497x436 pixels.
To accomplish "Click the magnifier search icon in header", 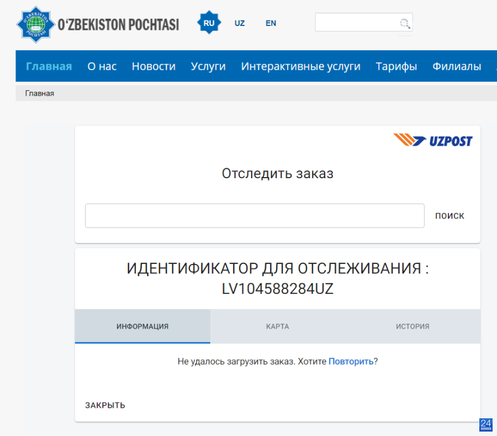I will click(405, 23).
